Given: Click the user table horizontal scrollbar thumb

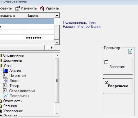Looking at the screenshot, I should (22, 47).
